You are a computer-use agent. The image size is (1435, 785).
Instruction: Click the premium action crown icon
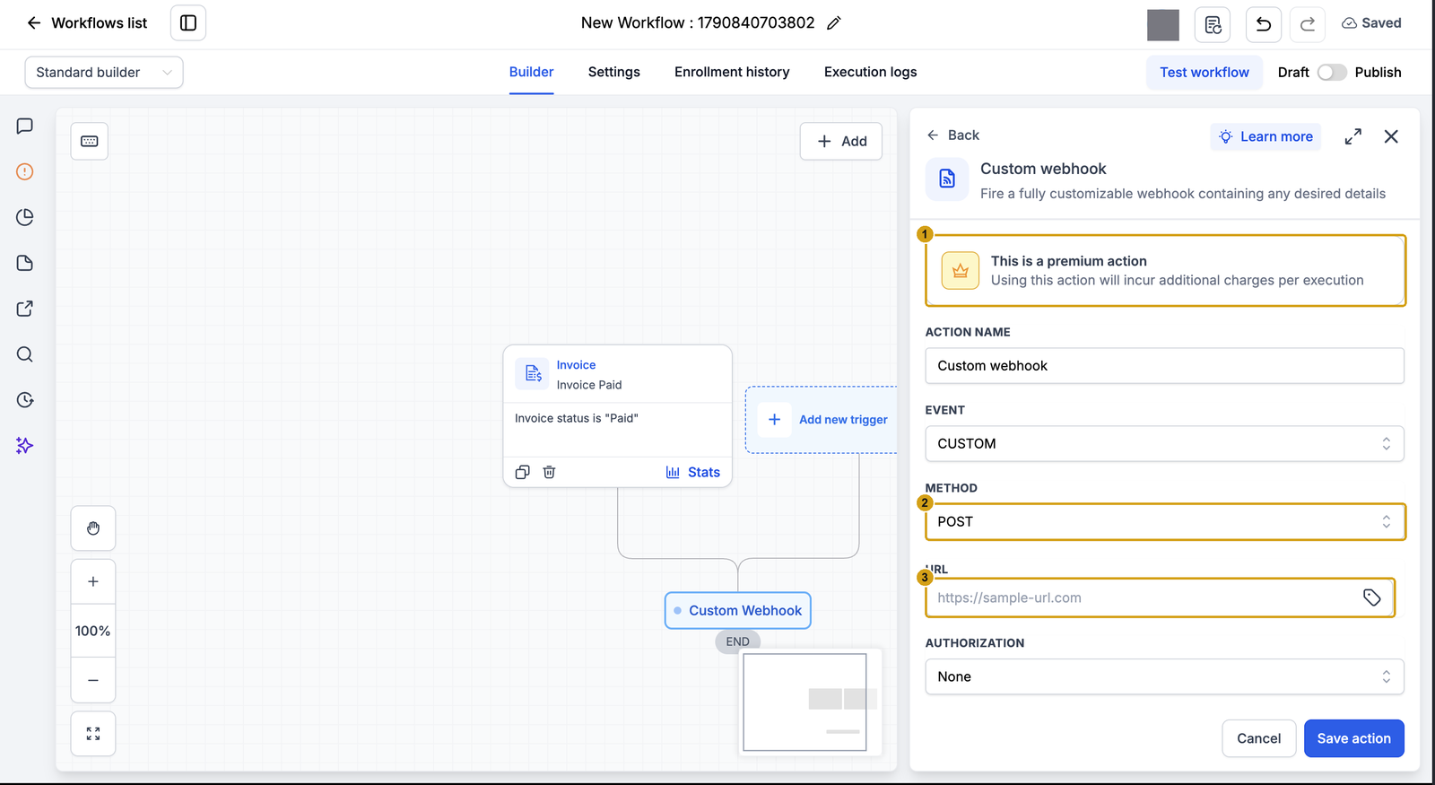point(961,271)
